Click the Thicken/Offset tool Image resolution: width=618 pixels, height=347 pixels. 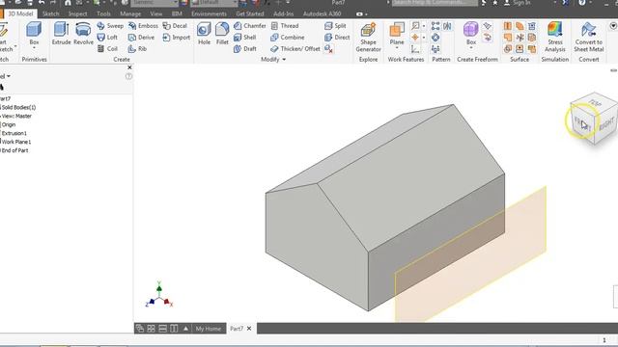tap(295, 49)
